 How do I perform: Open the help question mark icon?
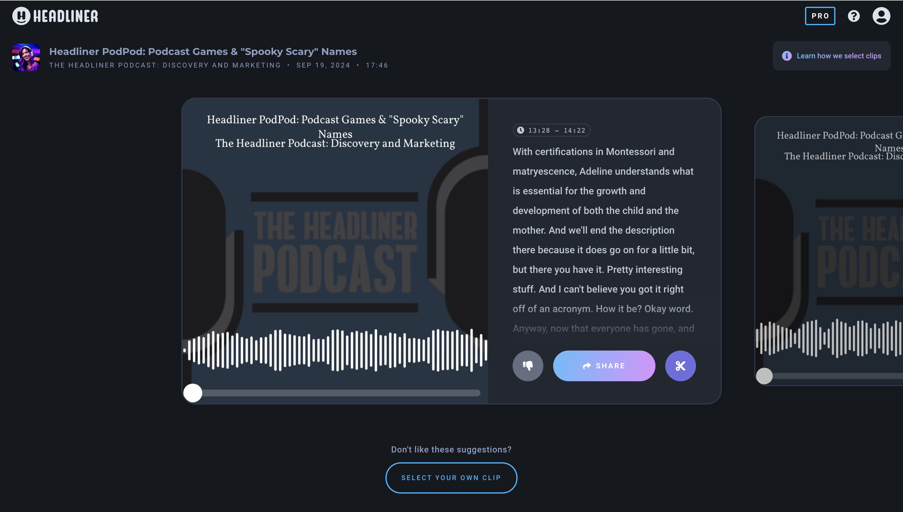pos(854,16)
